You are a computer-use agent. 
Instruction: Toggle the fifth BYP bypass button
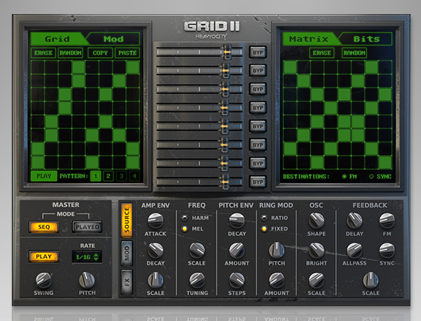pos(258,126)
